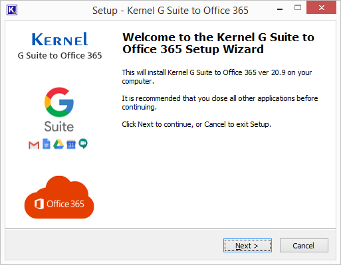This screenshot has width=341, height=265.
Task: Minimize the setup window
Action: pyautogui.click(x=280, y=9)
